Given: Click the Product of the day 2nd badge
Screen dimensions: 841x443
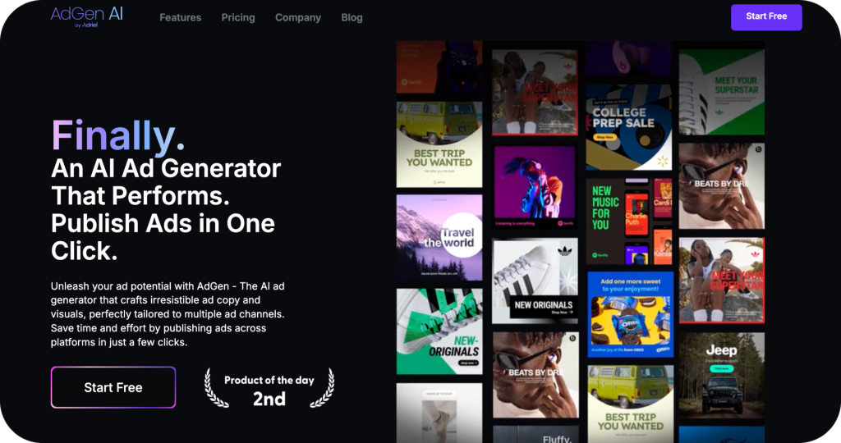Looking at the screenshot, I should (x=269, y=388).
